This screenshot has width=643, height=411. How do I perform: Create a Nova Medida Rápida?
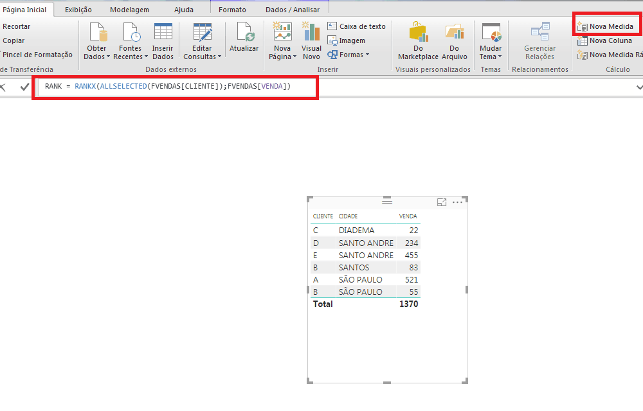pyautogui.click(x=610, y=55)
